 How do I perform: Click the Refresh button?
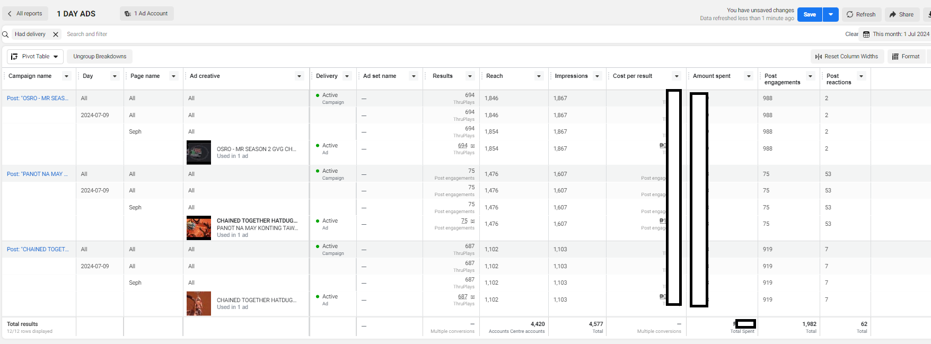tap(861, 14)
